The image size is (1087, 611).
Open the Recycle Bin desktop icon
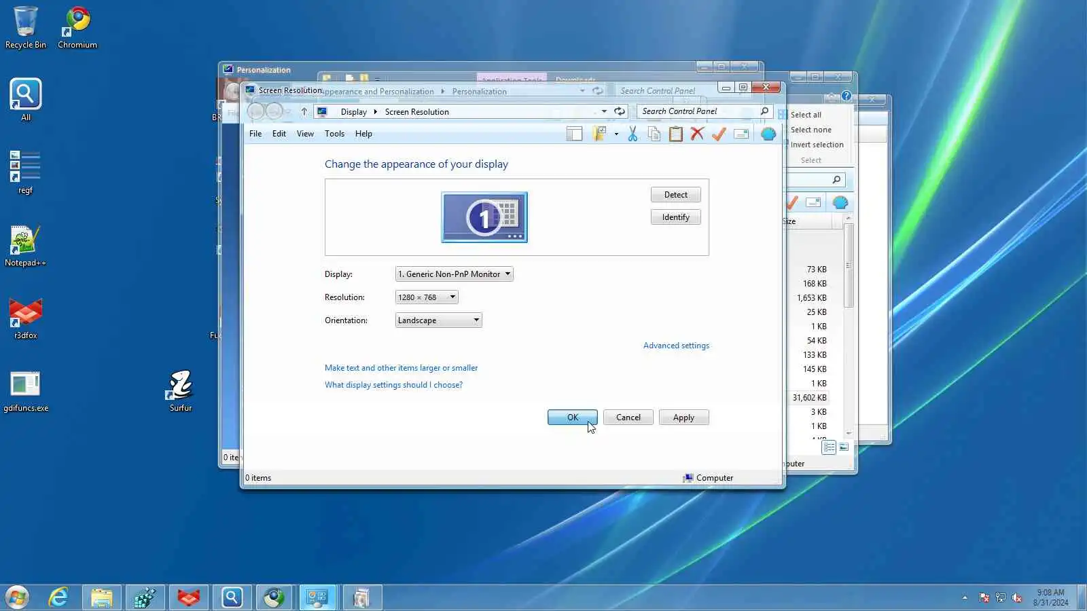[26, 27]
